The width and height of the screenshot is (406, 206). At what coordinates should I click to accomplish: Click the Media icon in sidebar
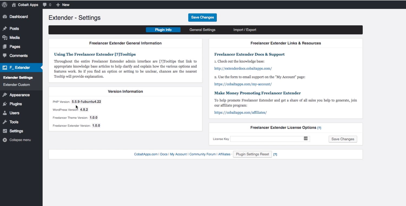[5, 38]
